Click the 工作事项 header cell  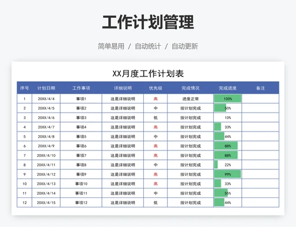pyautogui.click(x=81, y=88)
